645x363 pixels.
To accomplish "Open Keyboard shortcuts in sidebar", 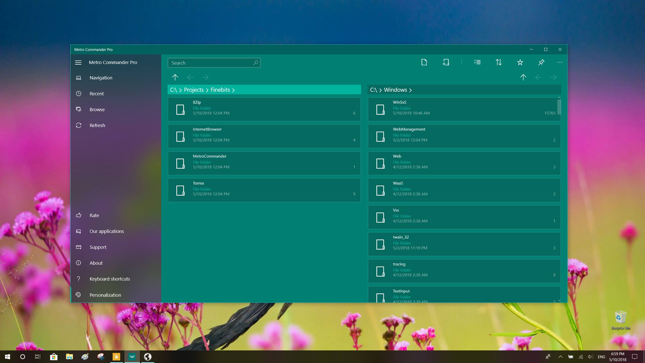I will click(x=116, y=279).
